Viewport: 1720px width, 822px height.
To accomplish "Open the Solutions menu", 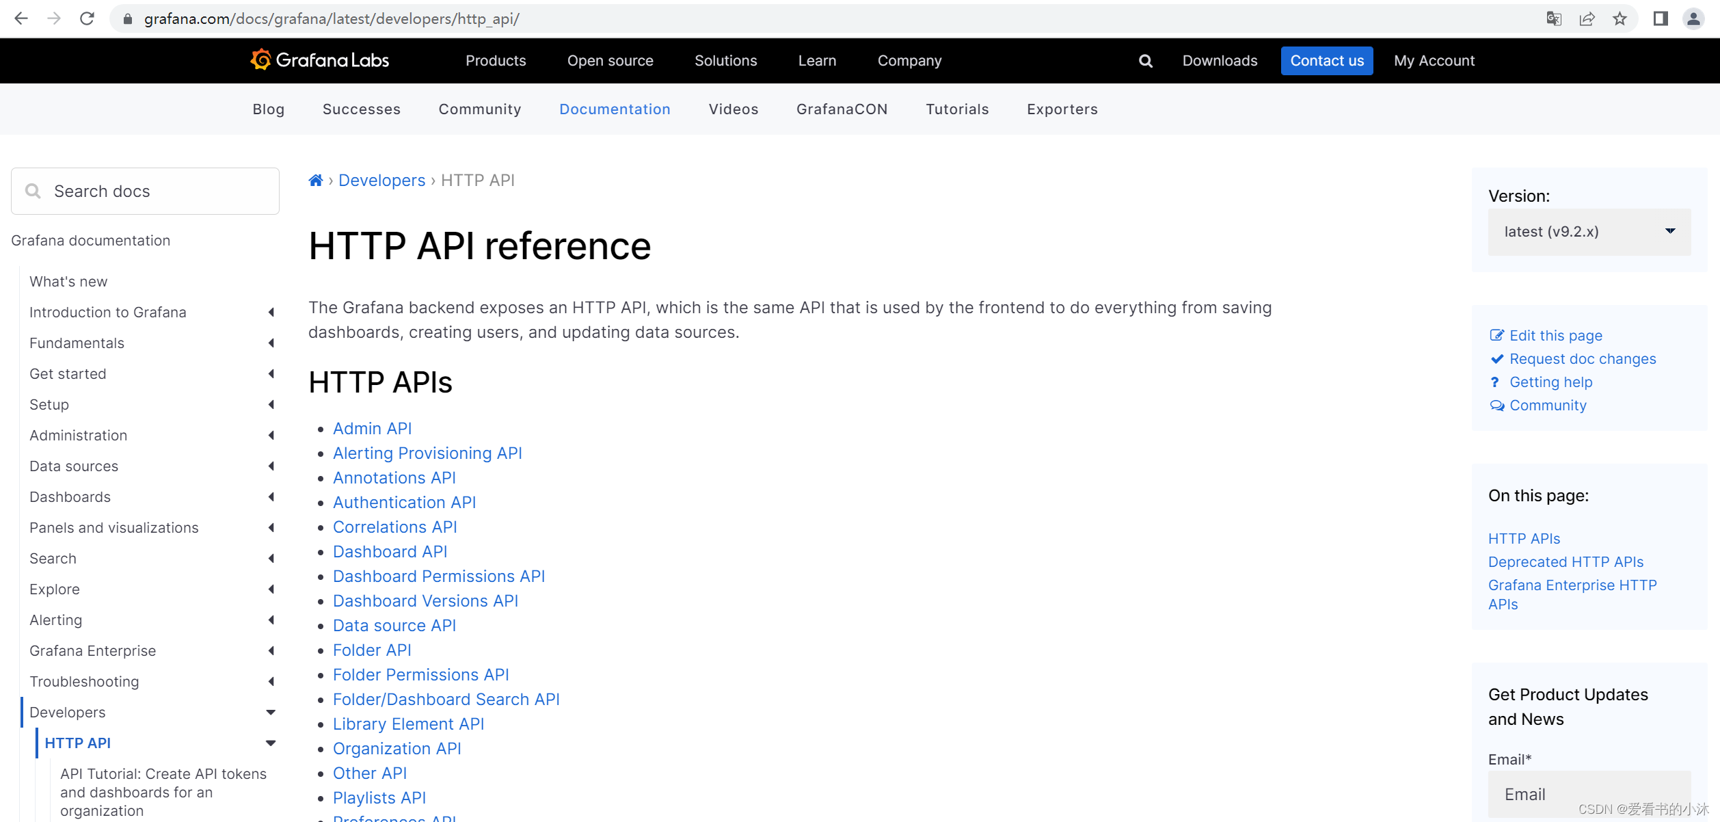I will [725, 61].
